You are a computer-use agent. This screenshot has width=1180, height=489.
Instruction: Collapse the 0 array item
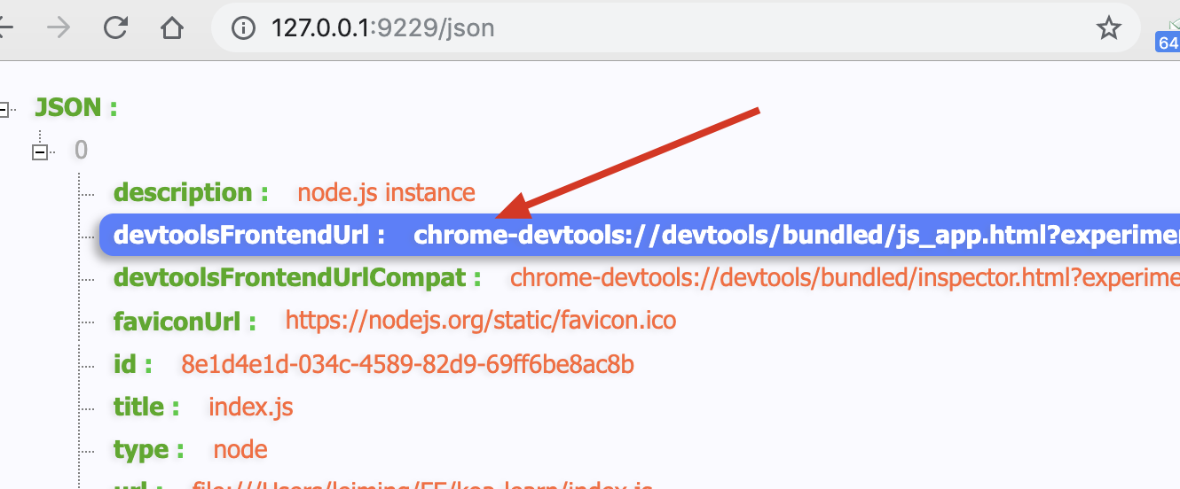click(39, 152)
